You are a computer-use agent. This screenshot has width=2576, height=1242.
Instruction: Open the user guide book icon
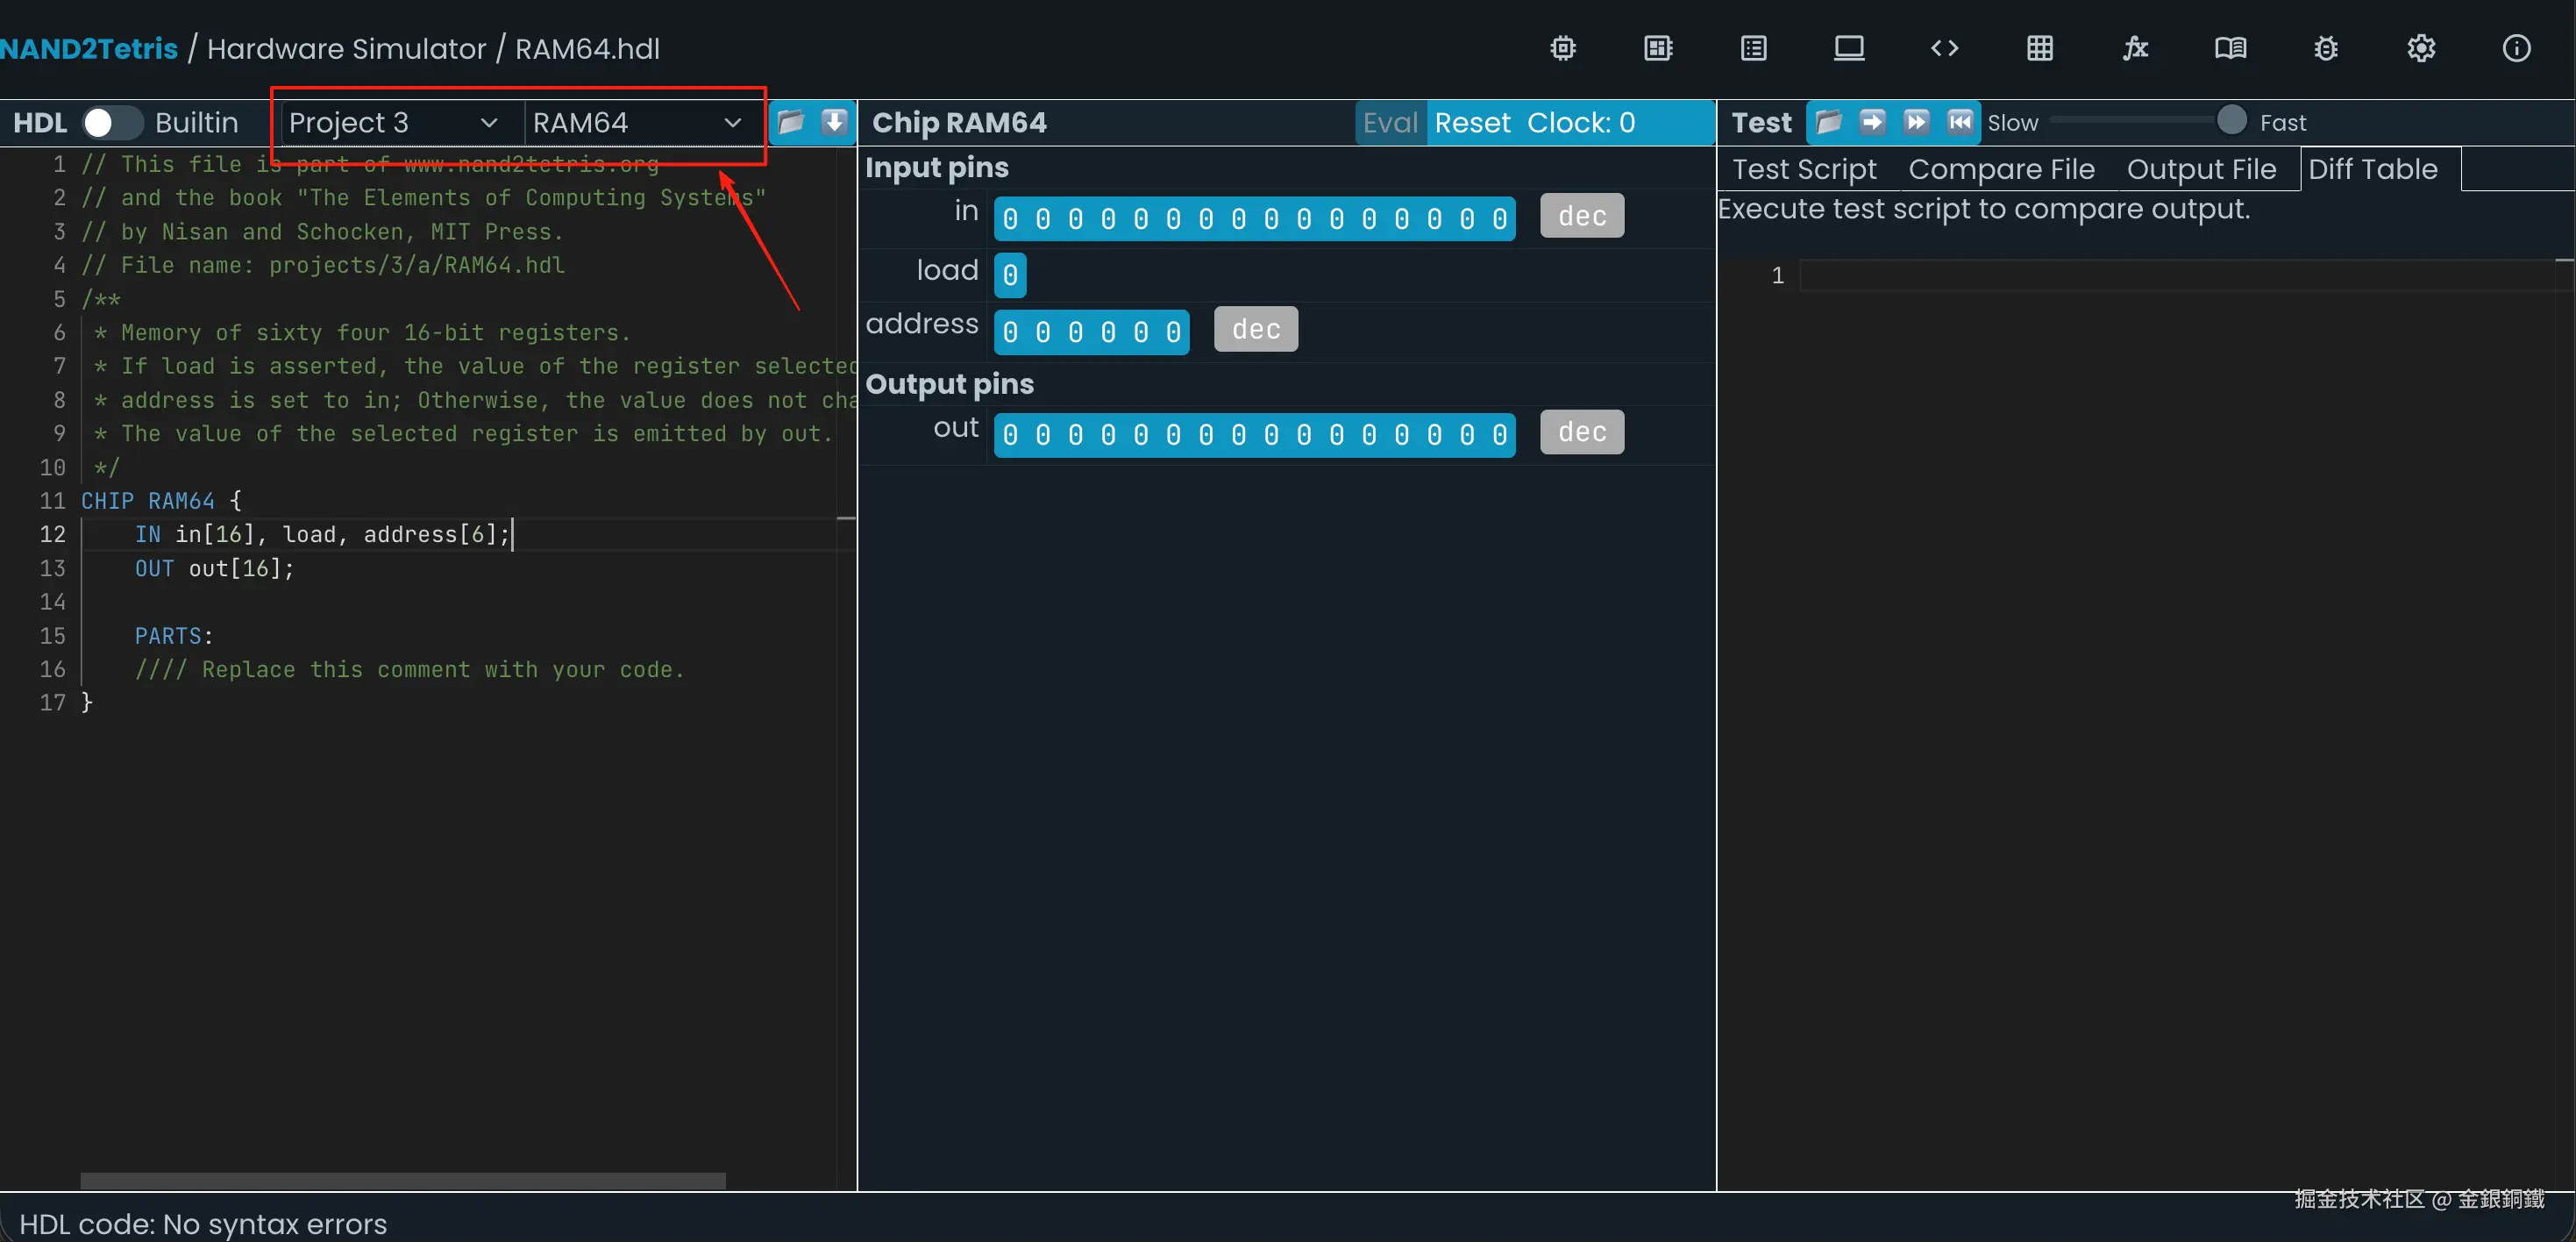coord(2230,48)
